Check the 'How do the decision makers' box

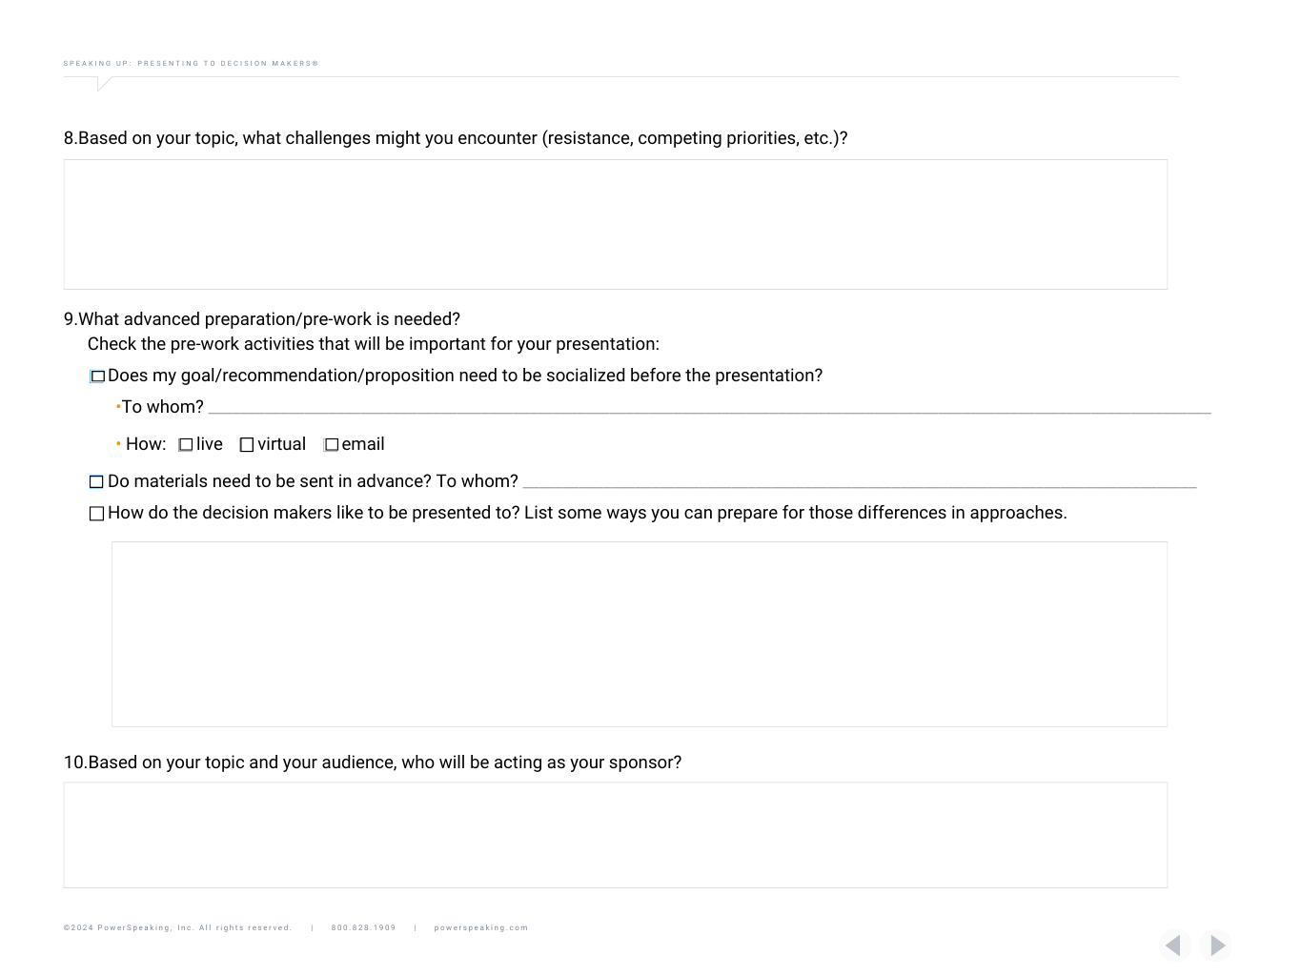coord(96,514)
